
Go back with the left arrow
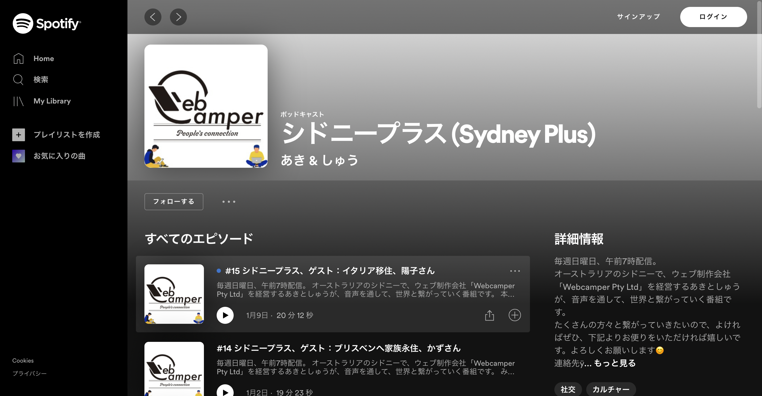[x=153, y=17]
